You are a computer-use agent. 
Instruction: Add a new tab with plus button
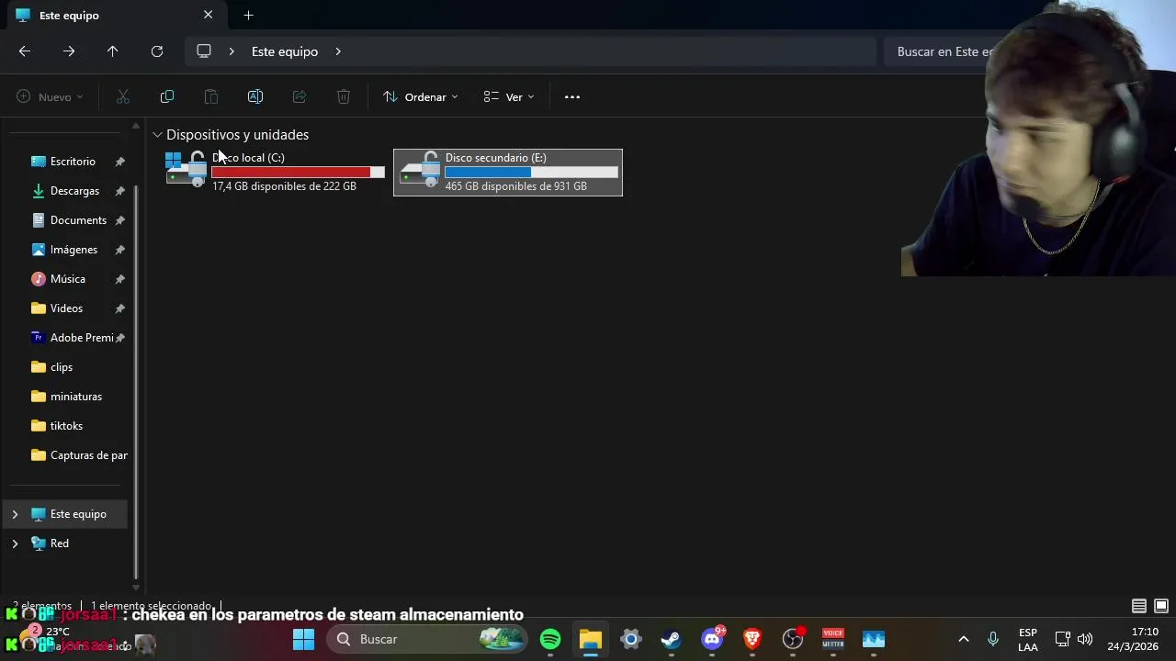(x=248, y=15)
